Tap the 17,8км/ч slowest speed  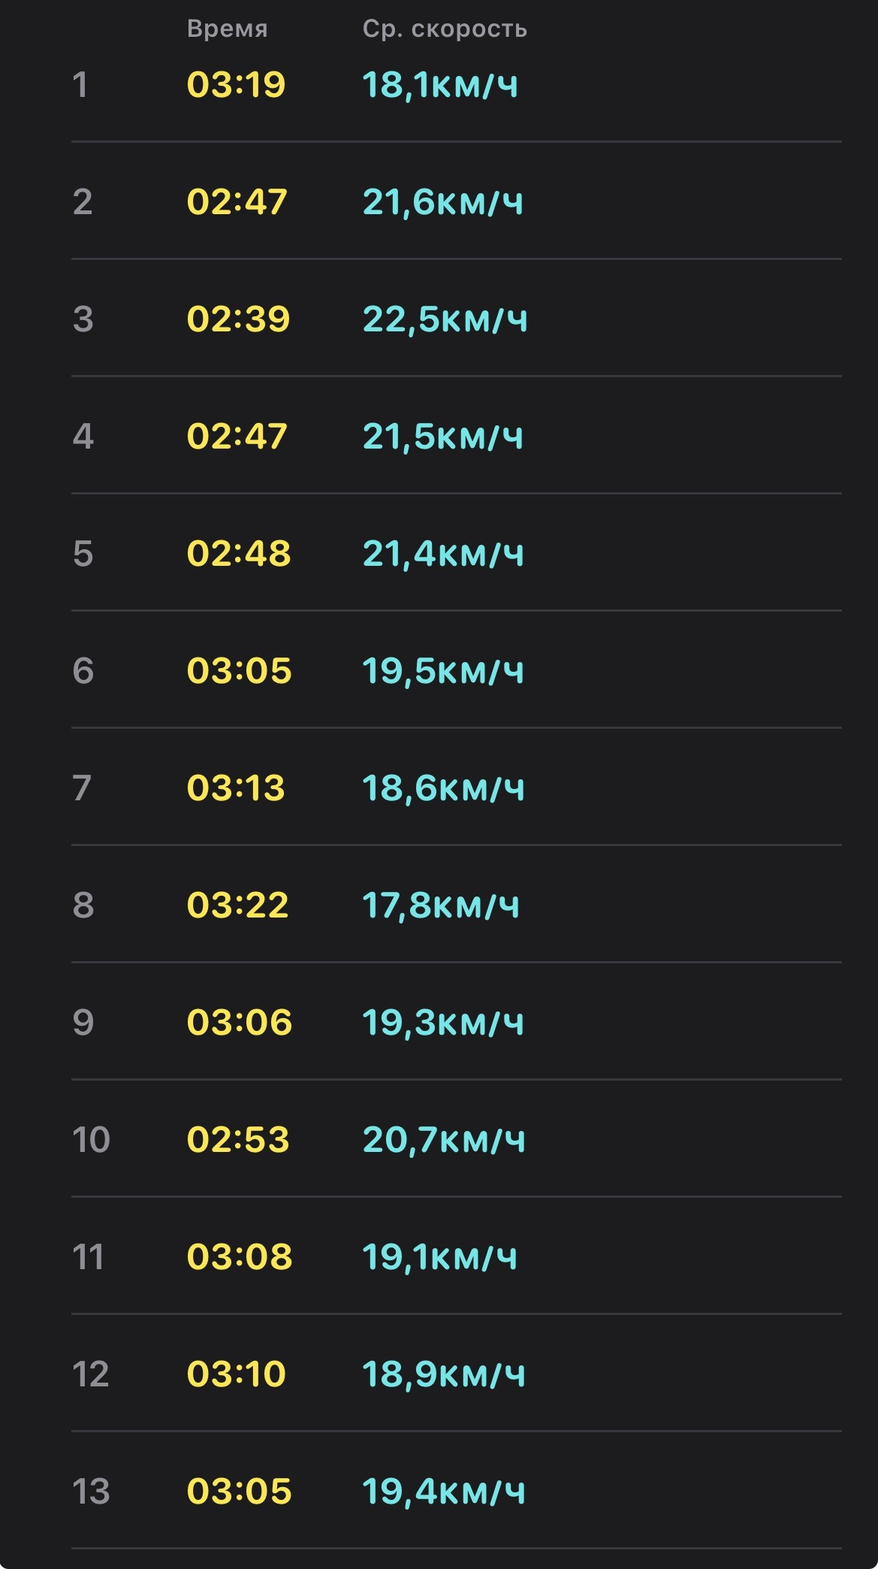coord(441,905)
